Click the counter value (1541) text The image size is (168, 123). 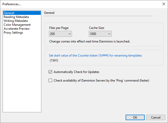coord(54,60)
